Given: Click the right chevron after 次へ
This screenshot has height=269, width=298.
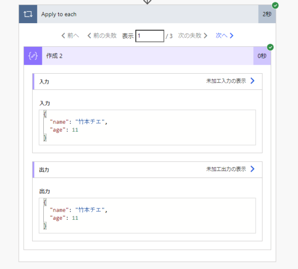Looking at the screenshot, I should coord(232,36).
